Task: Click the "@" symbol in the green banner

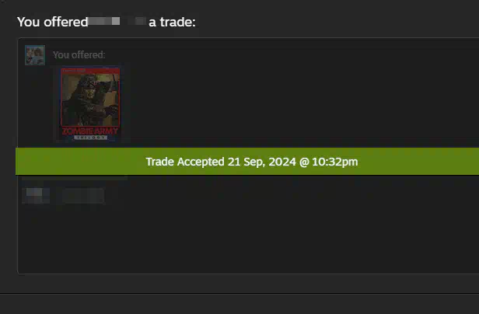Action: (x=304, y=162)
